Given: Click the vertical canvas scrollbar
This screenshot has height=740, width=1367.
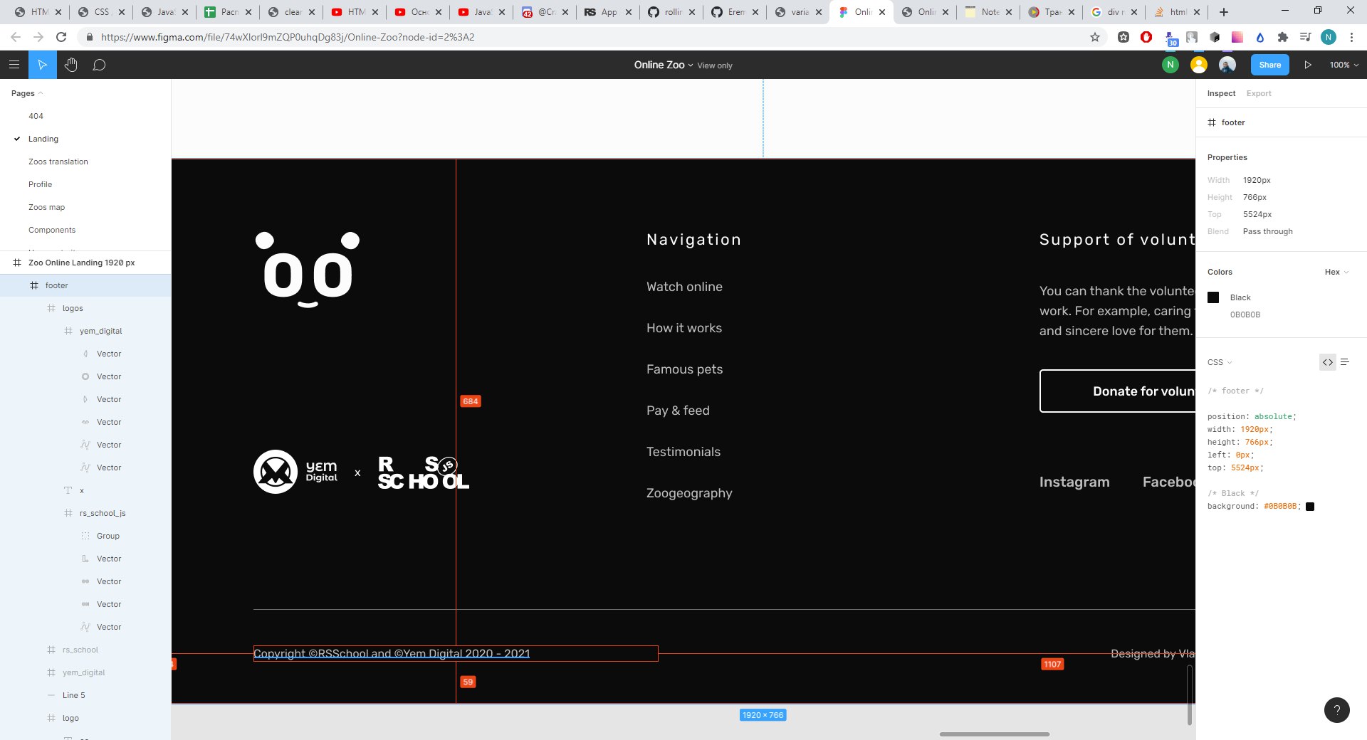Looking at the screenshot, I should pos(1189,695).
